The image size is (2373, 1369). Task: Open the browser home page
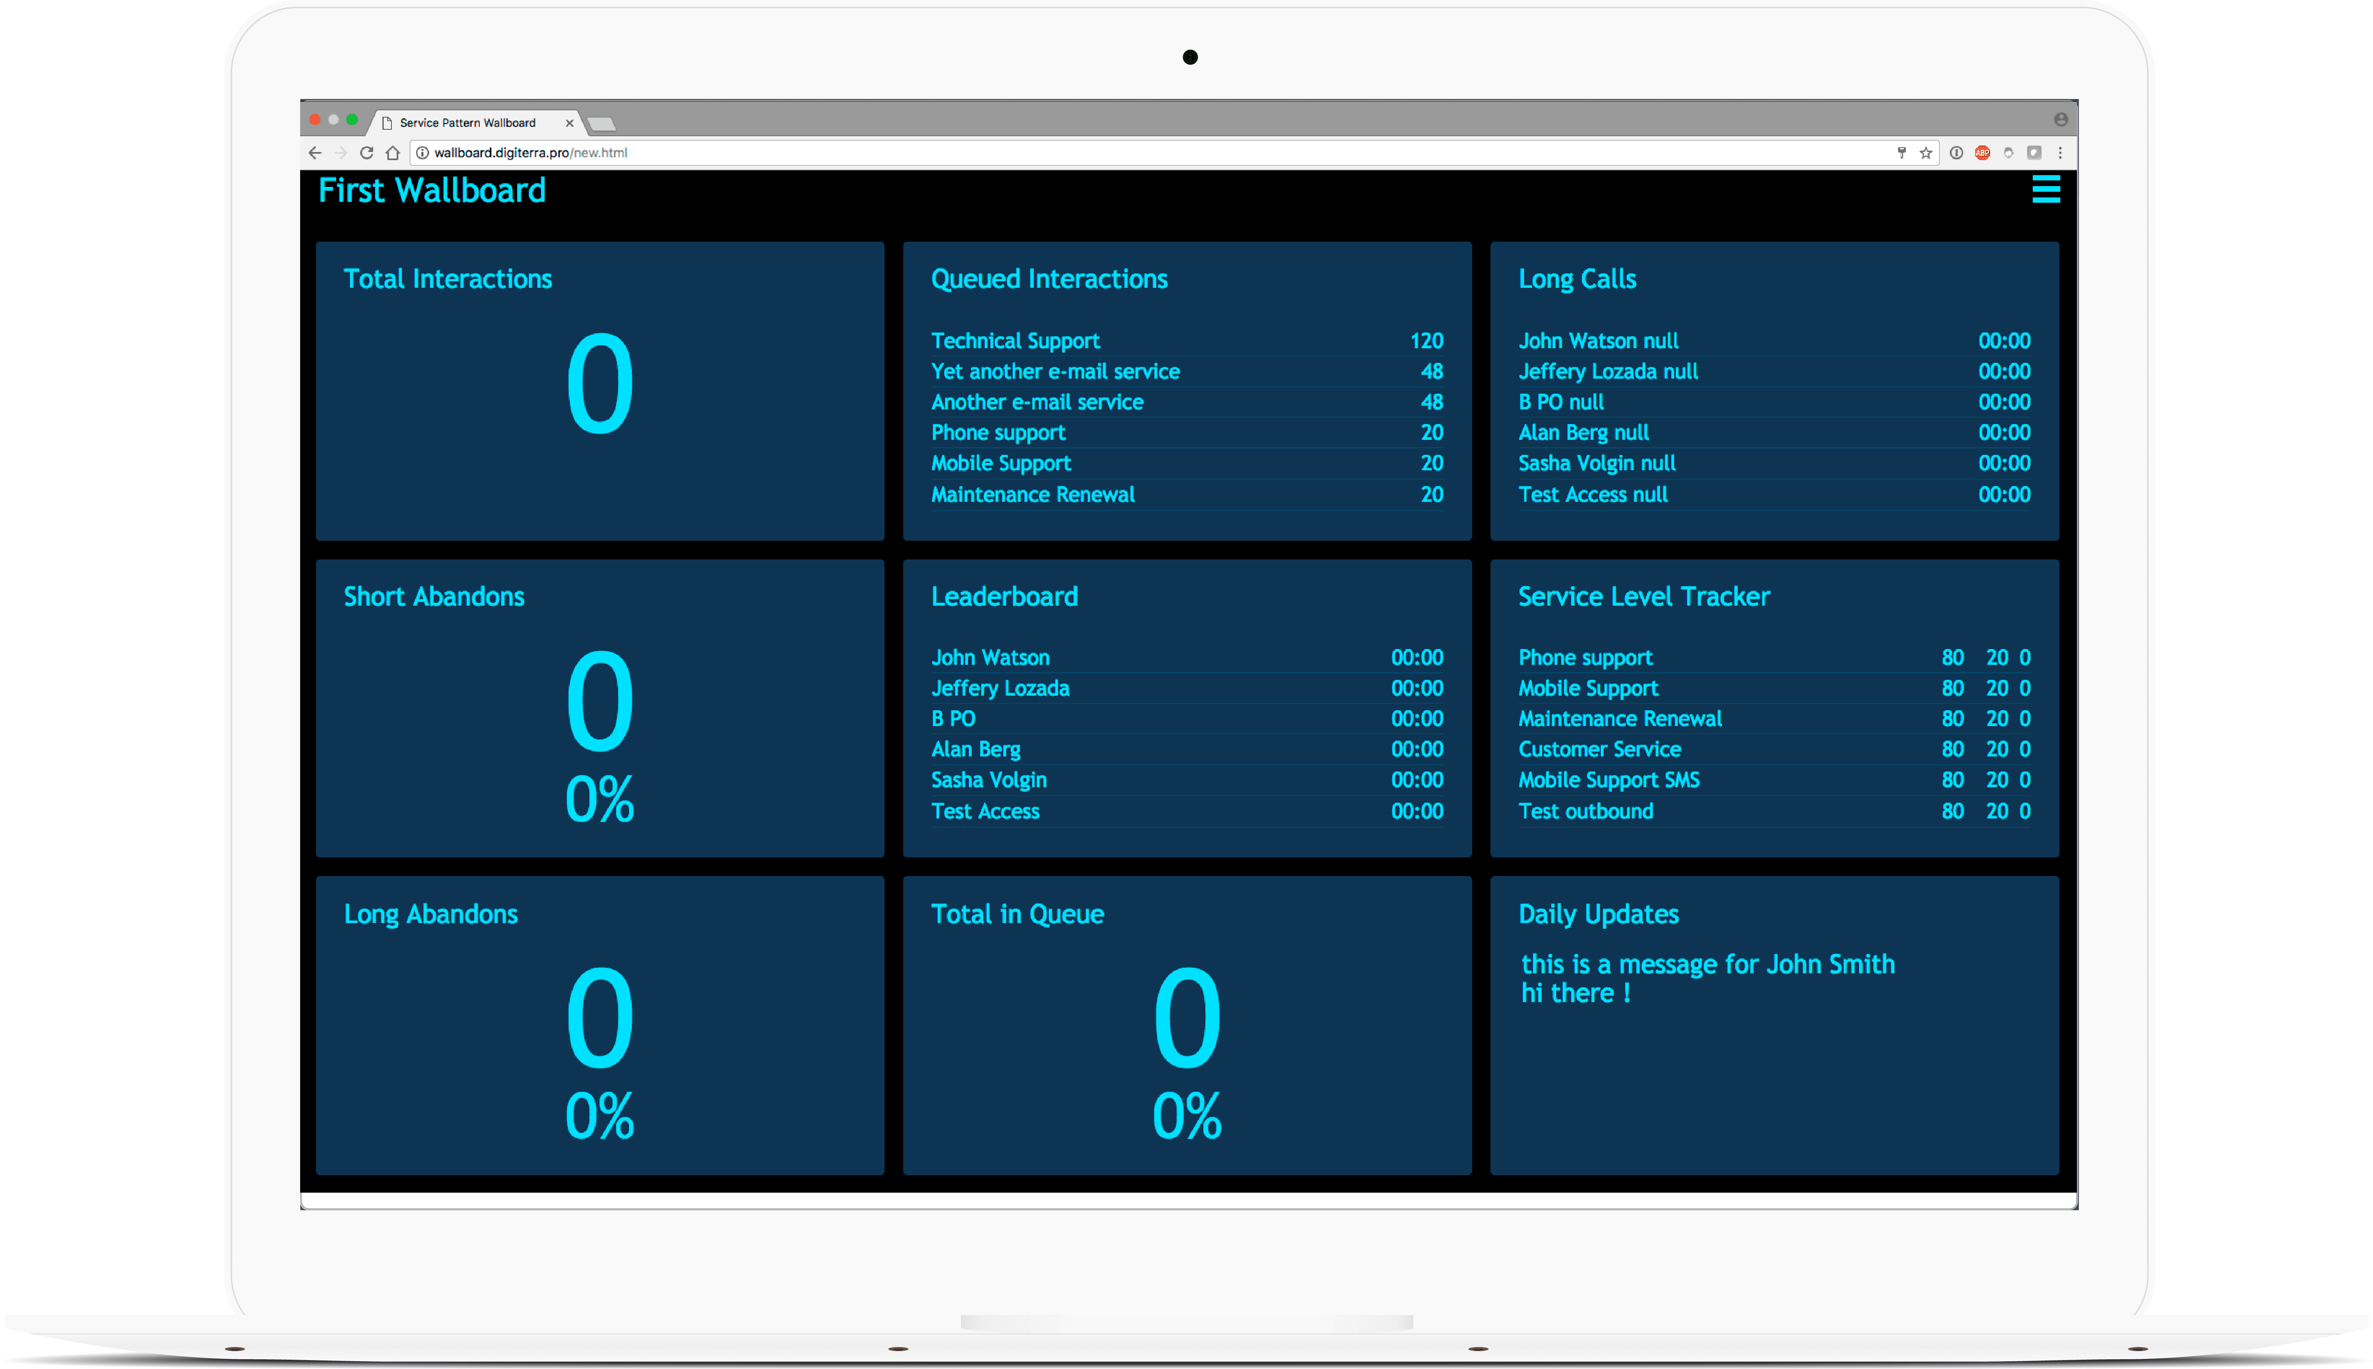(393, 152)
